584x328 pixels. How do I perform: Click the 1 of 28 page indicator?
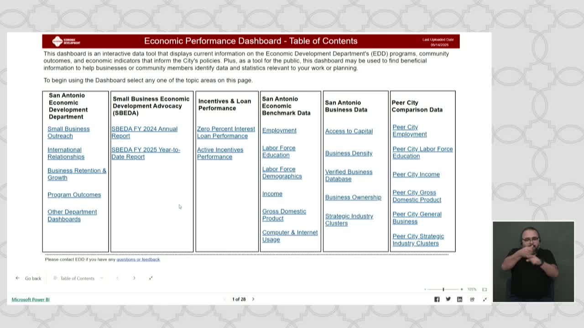tap(239, 299)
